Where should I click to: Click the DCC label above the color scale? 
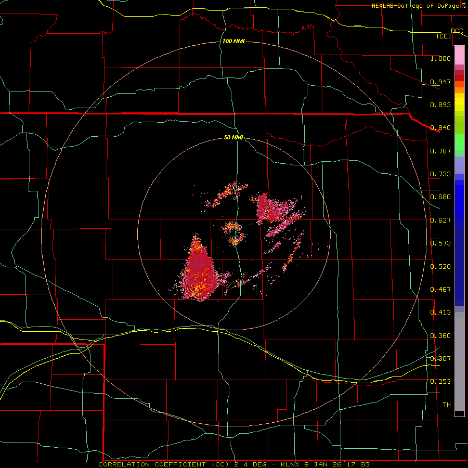click(x=457, y=31)
